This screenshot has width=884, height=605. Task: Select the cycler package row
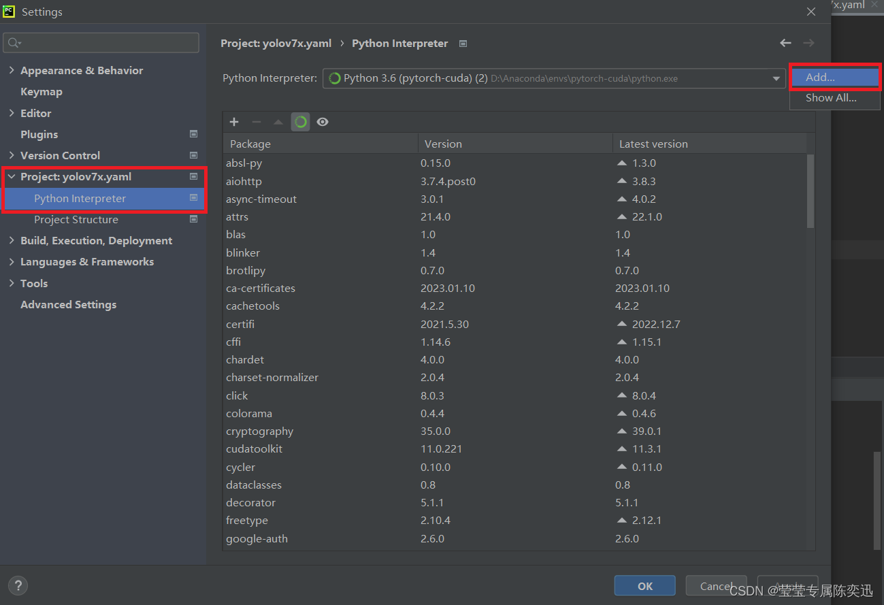[x=515, y=467]
